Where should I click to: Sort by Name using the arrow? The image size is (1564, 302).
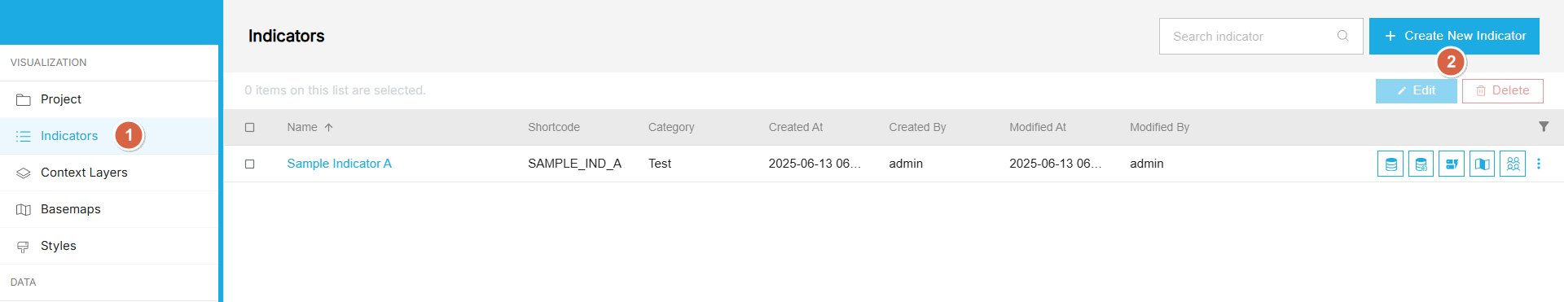coord(329,127)
